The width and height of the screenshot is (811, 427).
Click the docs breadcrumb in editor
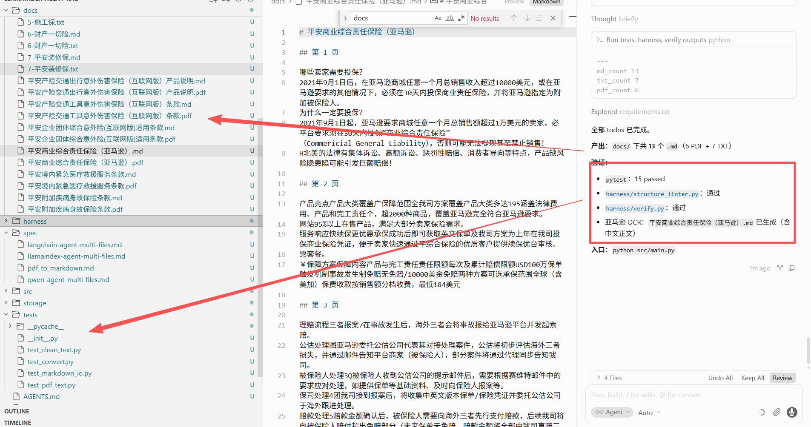pos(278,2)
